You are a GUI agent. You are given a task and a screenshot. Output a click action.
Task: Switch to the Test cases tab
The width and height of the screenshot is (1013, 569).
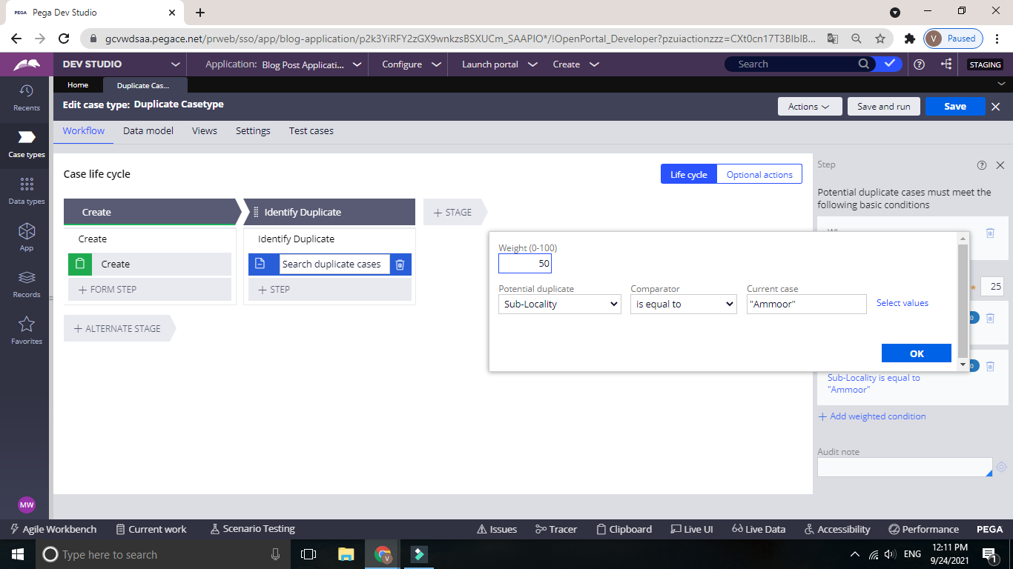311,130
